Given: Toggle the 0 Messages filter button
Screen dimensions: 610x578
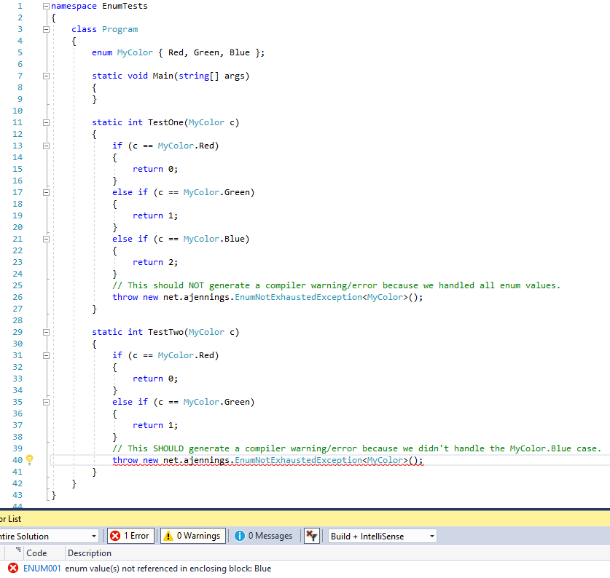Looking at the screenshot, I should [x=263, y=536].
